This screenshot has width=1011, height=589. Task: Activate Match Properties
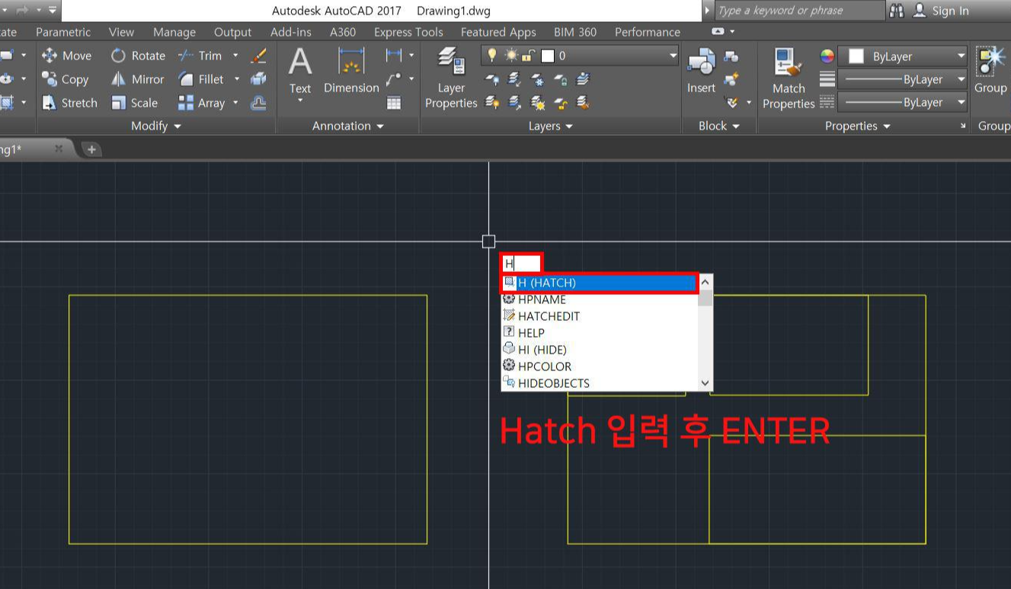click(x=789, y=76)
